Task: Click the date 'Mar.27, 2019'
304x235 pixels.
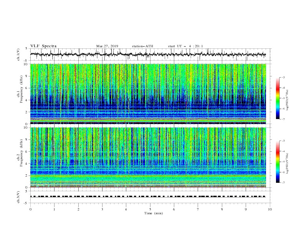Action: 107,46
